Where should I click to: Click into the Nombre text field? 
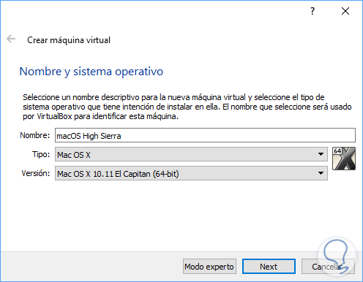[205, 135]
